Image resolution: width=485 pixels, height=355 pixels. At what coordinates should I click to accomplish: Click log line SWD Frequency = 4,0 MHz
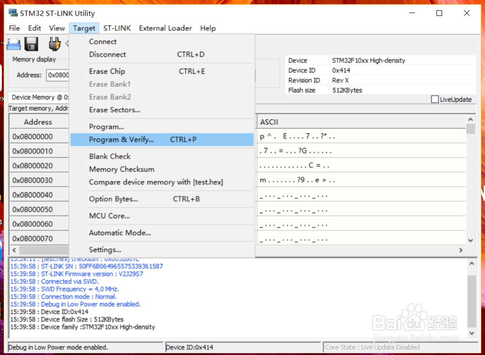(65, 289)
